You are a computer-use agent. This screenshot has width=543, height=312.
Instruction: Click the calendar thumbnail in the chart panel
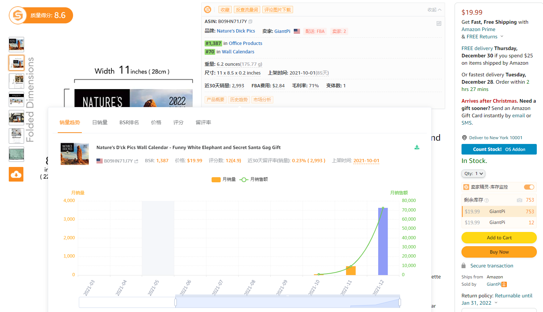(x=75, y=154)
